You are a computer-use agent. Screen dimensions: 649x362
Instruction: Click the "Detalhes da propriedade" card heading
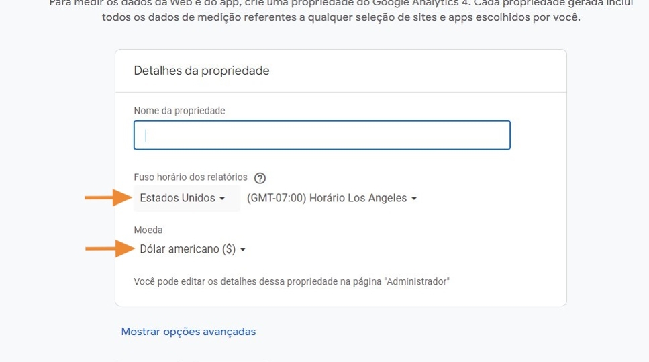pos(201,71)
